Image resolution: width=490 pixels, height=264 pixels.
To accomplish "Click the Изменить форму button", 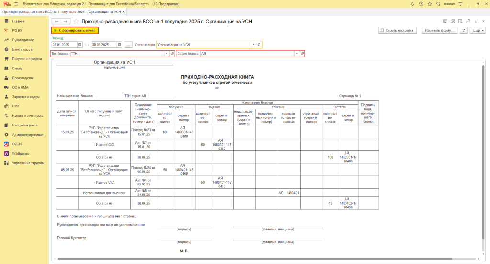I will [x=439, y=30].
